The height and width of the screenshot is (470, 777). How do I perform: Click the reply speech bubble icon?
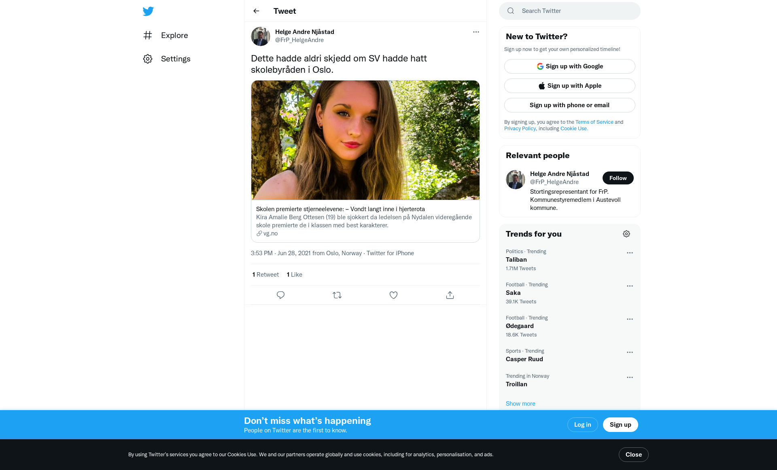pos(280,295)
